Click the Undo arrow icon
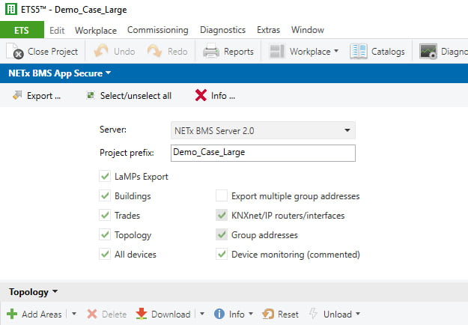468x325 pixels. point(101,52)
